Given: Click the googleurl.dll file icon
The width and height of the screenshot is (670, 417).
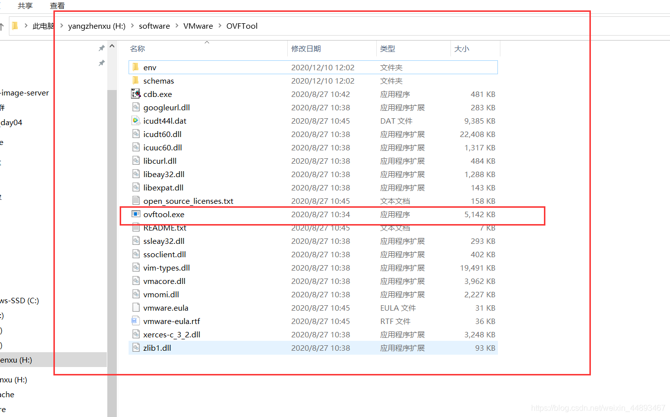Looking at the screenshot, I should click(x=136, y=107).
